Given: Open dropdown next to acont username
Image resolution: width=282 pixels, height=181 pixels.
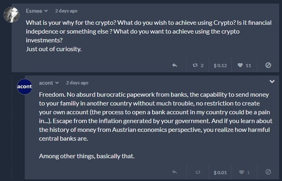Looking at the screenshot, I should (x=57, y=83).
